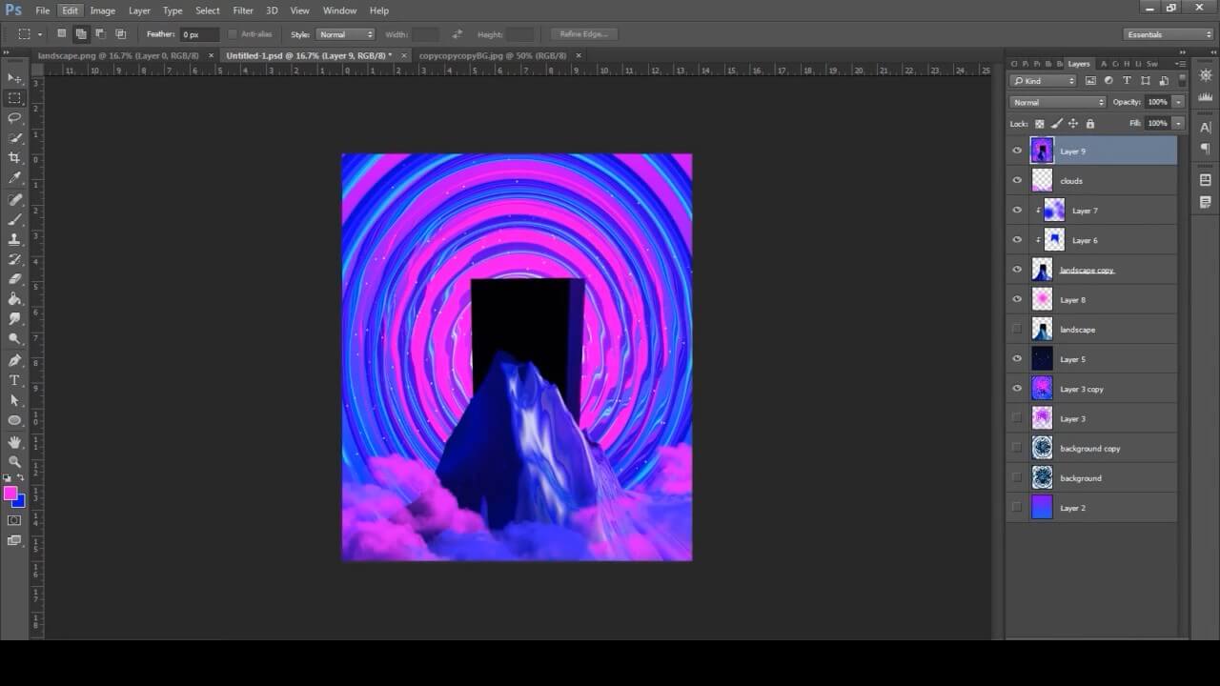The image size is (1220, 686).
Task: Select the Crop tool
Action: [x=14, y=158]
